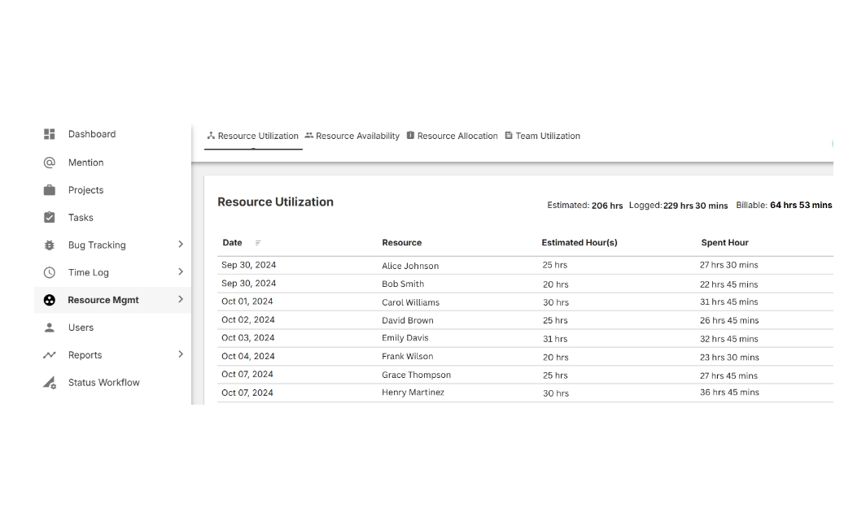The height and width of the screenshot is (525, 866).
Task: Click the Users person icon
Action: pos(50,328)
